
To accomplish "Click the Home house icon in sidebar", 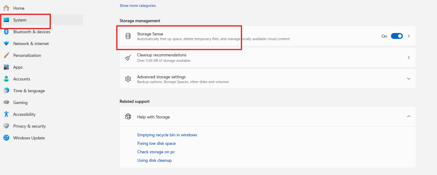I will pos(6,8).
